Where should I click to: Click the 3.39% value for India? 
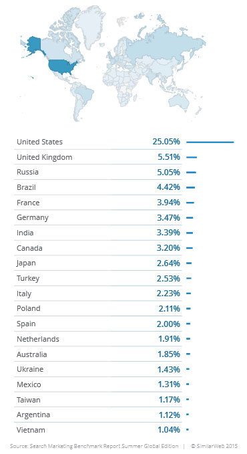pyautogui.click(x=168, y=233)
